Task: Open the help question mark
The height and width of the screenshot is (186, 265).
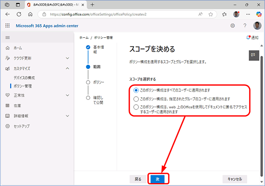Action: tap(245, 26)
